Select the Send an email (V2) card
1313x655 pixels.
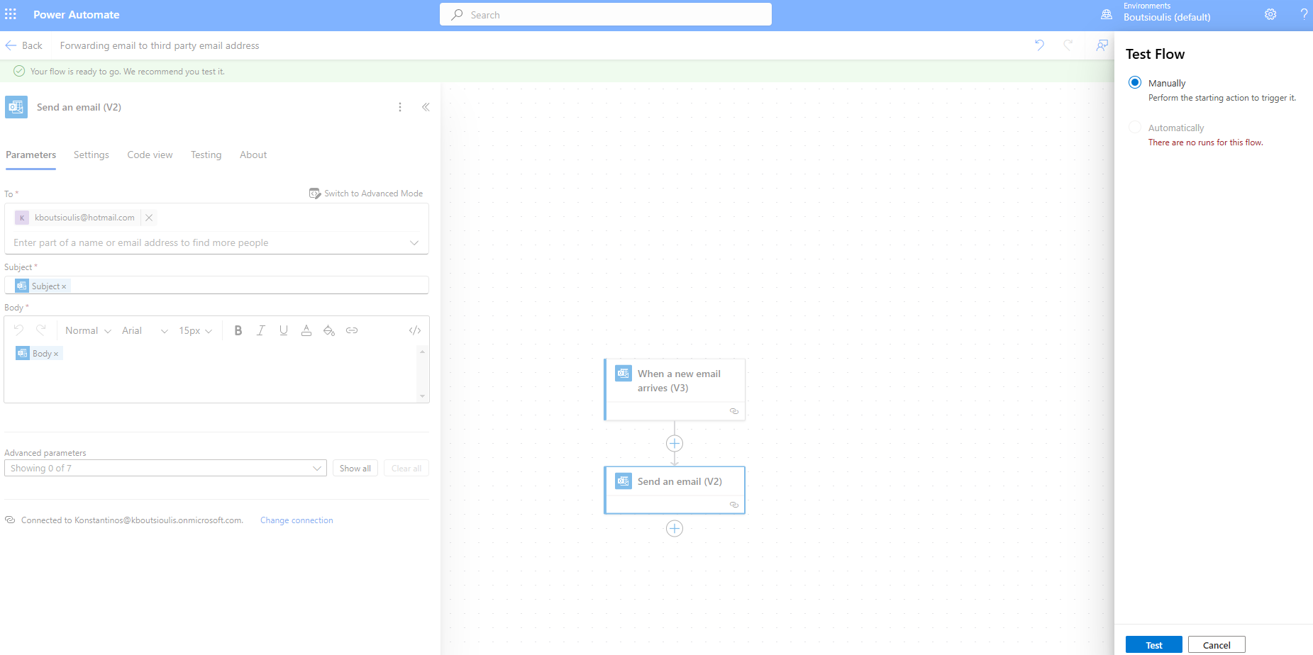675,490
